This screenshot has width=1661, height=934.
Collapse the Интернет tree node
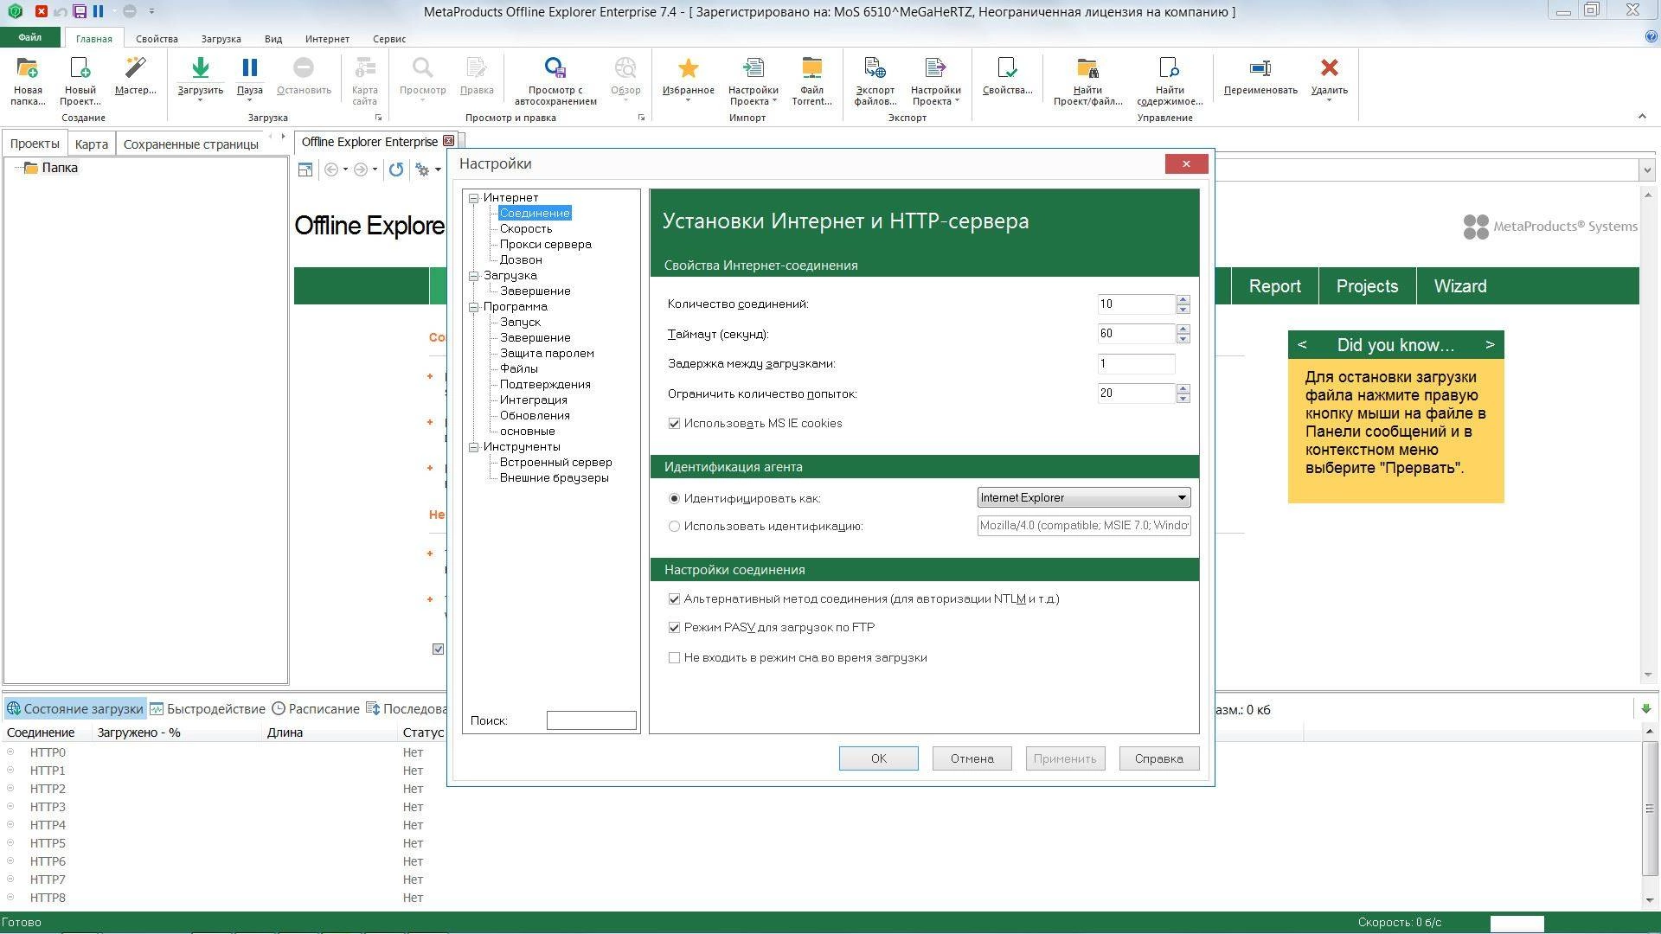pyautogui.click(x=474, y=198)
